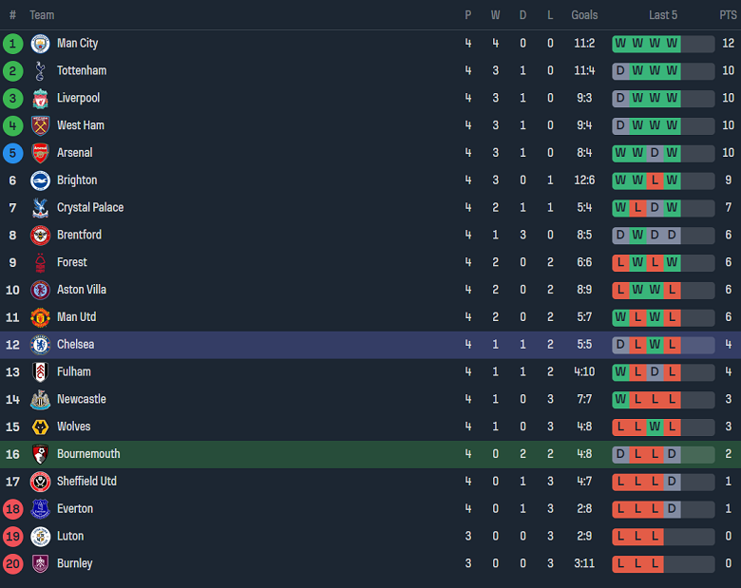741x588 pixels.
Task: Open the Crystal Palace team link
Action: [x=90, y=208]
